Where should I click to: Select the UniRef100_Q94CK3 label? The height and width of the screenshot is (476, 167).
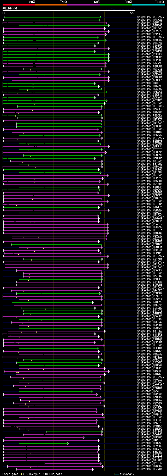[150, 291]
